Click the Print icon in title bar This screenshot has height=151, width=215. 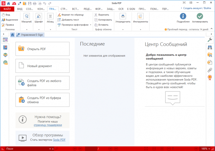click(x=35, y=3)
